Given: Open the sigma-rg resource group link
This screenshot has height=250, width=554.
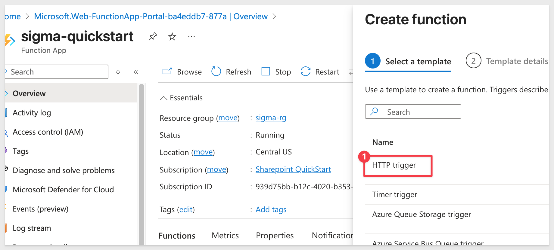Looking at the screenshot, I should pyautogui.click(x=271, y=118).
